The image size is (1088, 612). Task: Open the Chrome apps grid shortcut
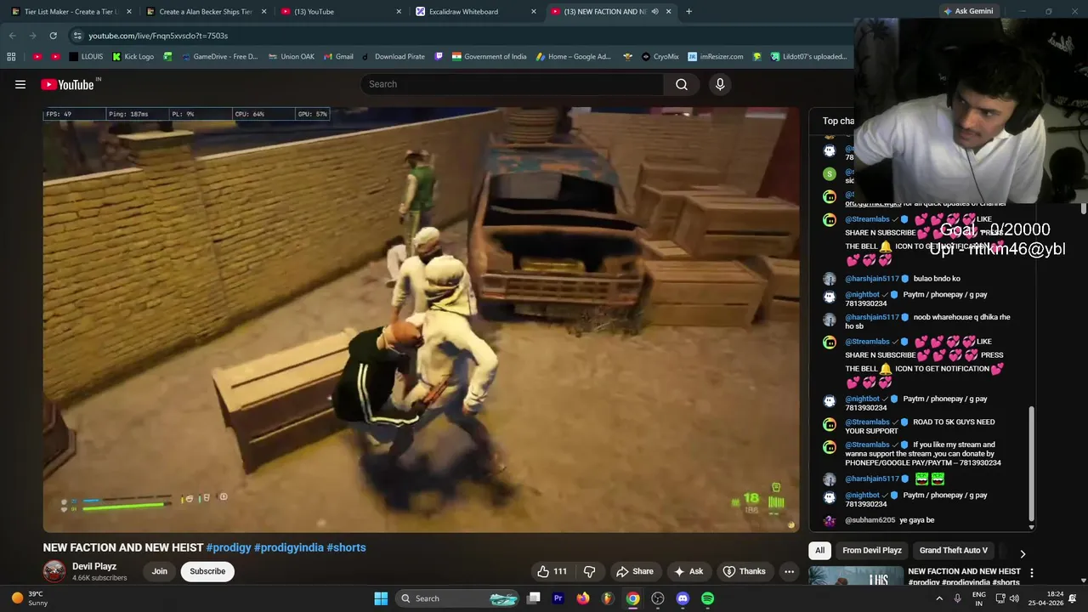11,57
